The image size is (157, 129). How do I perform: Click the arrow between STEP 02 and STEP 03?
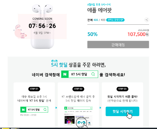(100, 108)
